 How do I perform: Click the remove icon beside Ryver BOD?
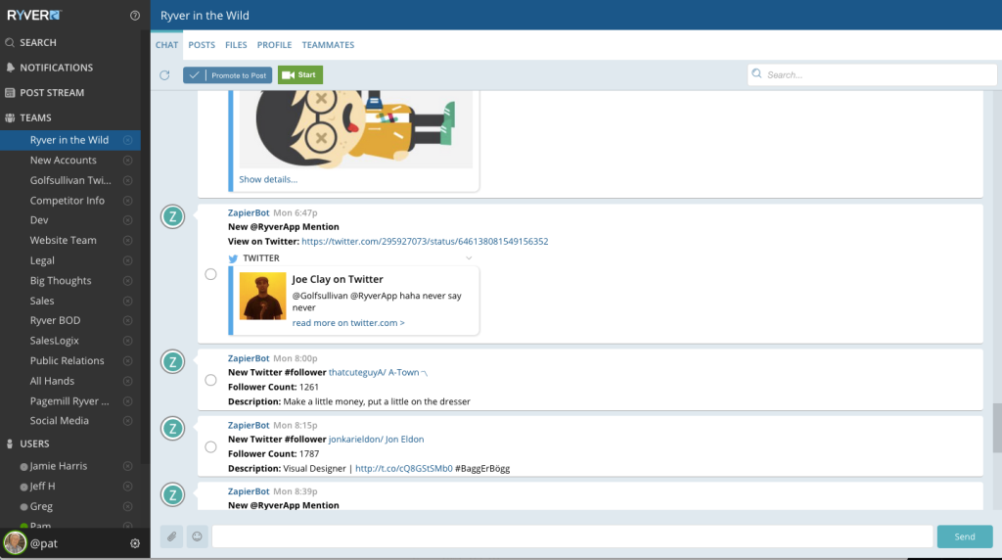[128, 321]
